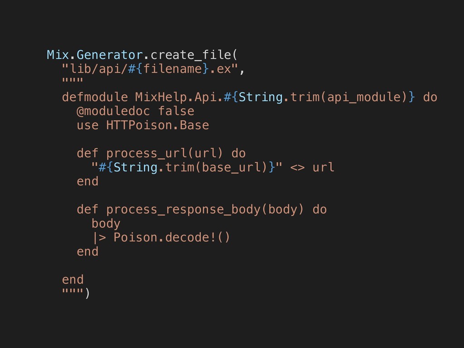Click the opening triple-quote heredoc marker

coord(72,81)
